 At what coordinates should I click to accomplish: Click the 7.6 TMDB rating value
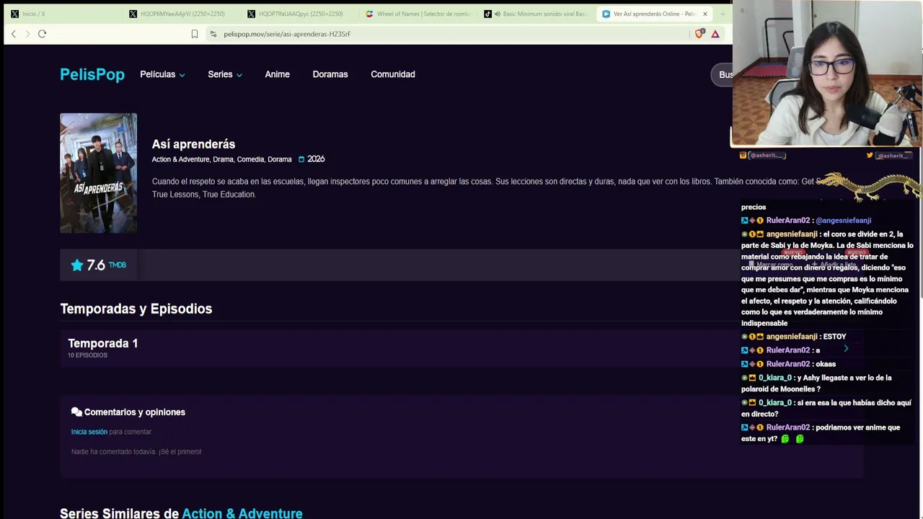click(x=96, y=265)
